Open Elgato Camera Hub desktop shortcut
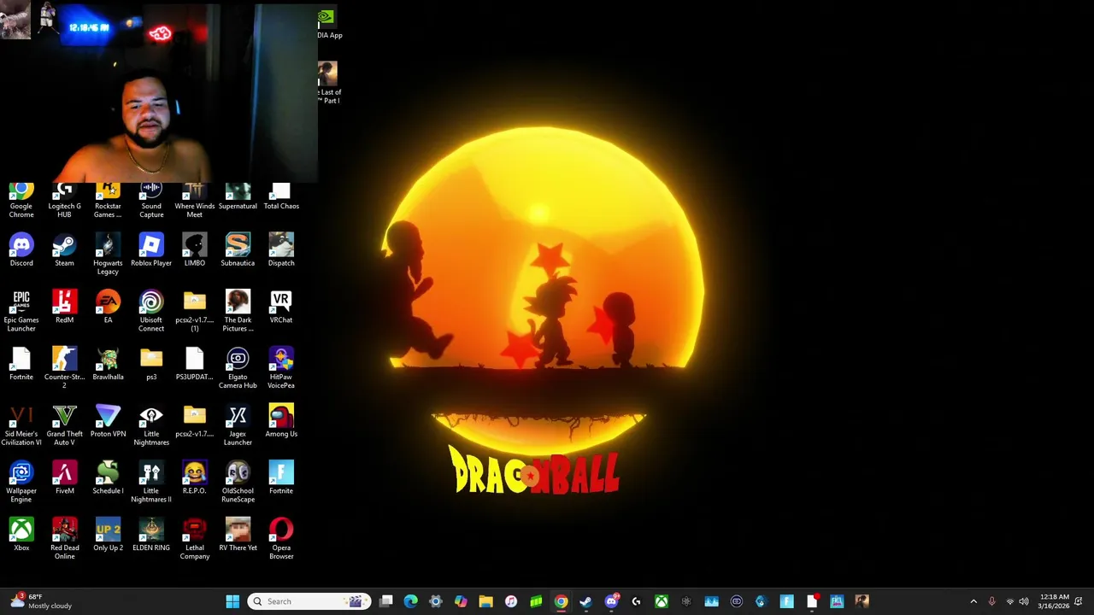 [x=238, y=368]
